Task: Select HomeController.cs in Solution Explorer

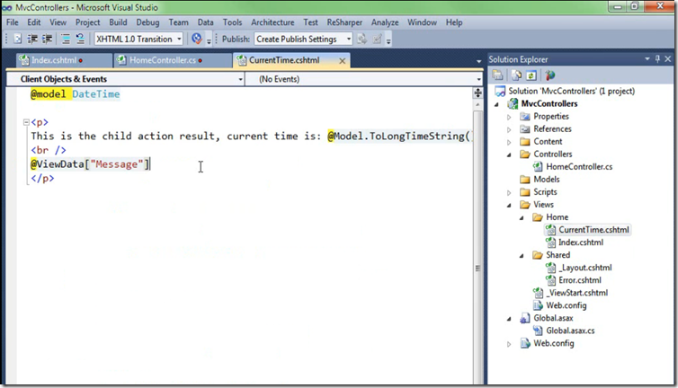Action: (579, 167)
